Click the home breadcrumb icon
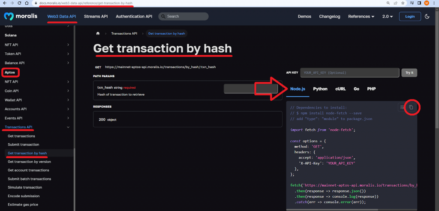Viewport: 439px width, 211px height. pyautogui.click(x=98, y=33)
